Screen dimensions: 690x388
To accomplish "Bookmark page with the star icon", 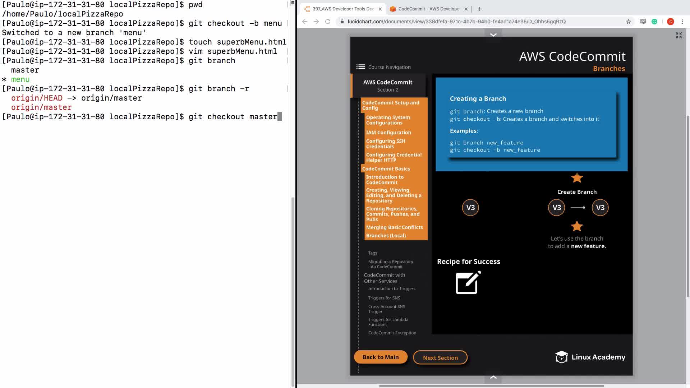I will (628, 22).
